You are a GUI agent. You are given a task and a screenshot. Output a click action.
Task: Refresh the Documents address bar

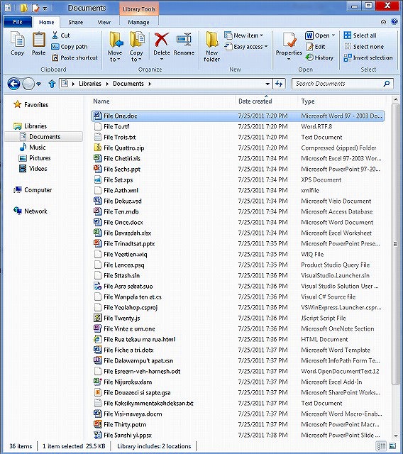pyautogui.click(x=279, y=84)
